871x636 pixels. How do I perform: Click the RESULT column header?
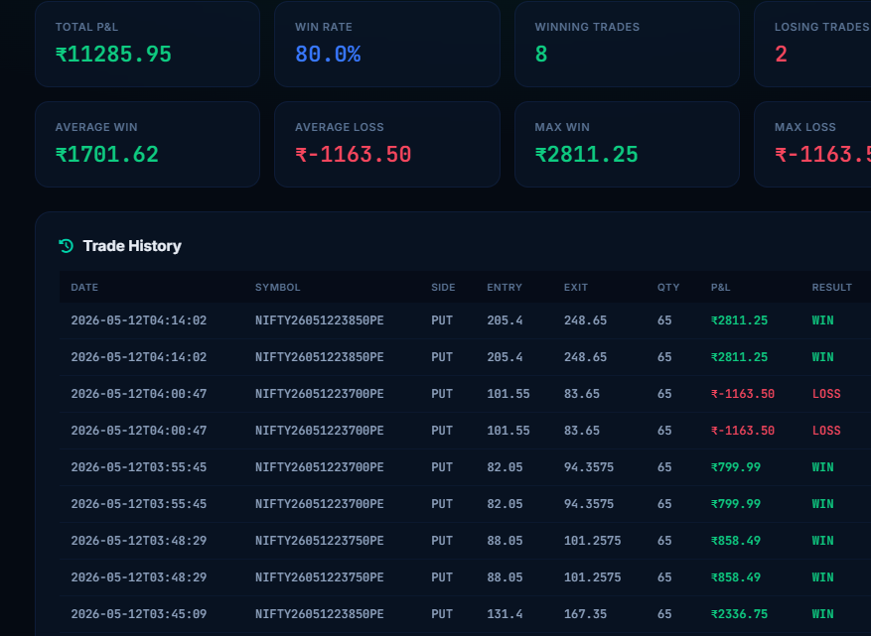pyautogui.click(x=831, y=287)
